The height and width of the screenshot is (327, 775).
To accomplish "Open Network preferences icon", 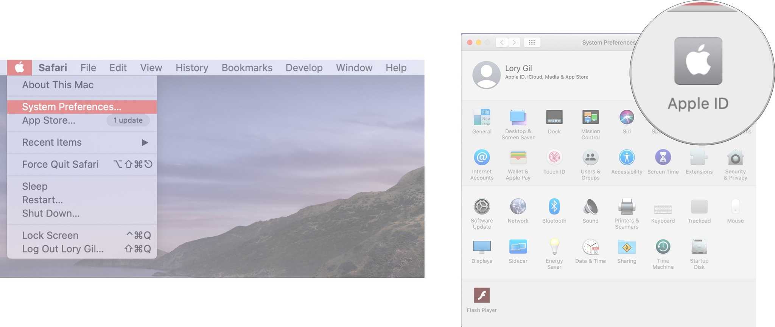I will (518, 207).
